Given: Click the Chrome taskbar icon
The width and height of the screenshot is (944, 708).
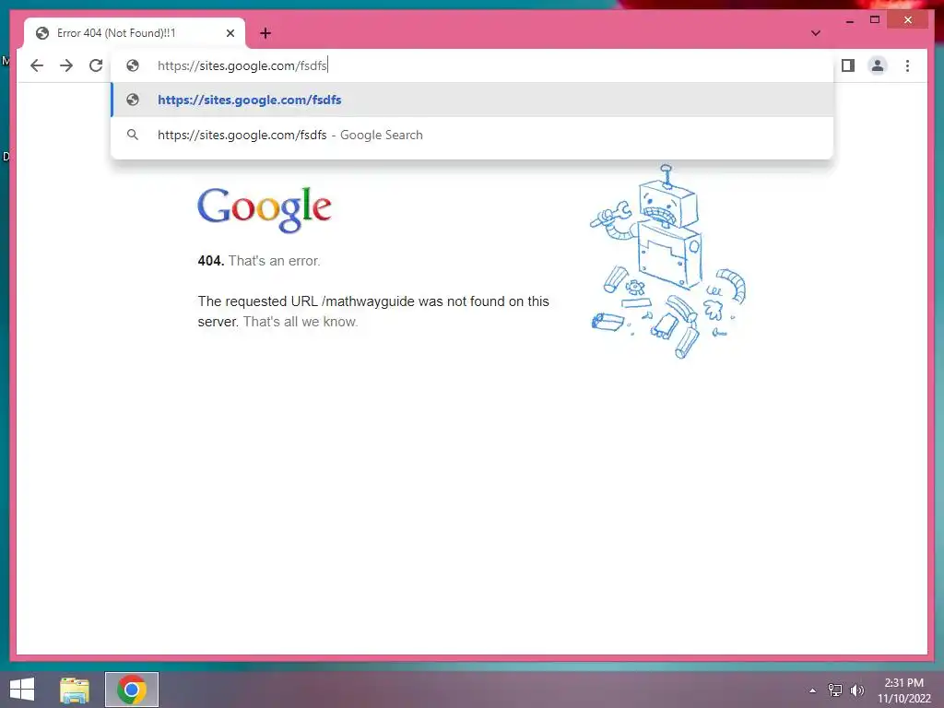Looking at the screenshot, I should tap(132, 690).
